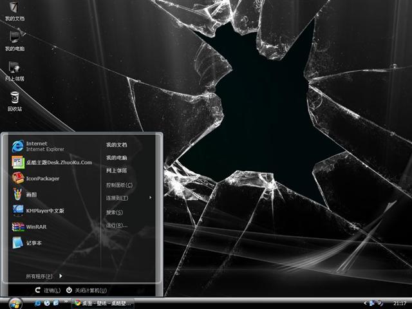Click the 关闭计算机(U) shutdown button
412x309 pixels.
click(x=86, y=290)
